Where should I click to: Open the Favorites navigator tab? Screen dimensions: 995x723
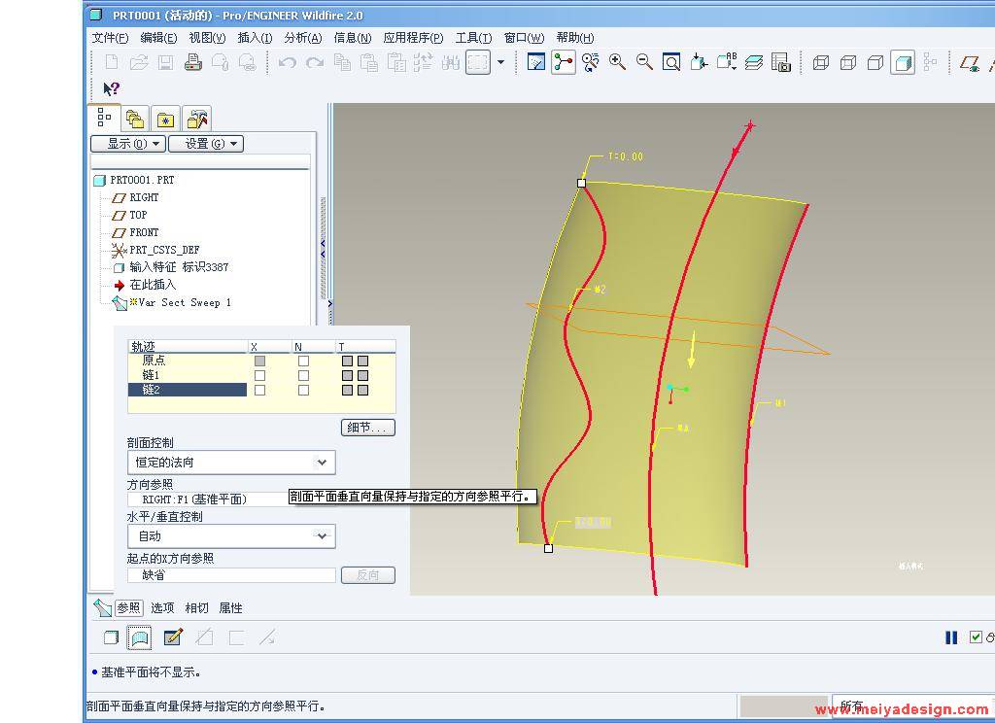tap(165, 119)
